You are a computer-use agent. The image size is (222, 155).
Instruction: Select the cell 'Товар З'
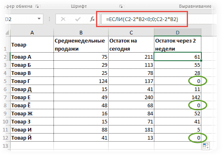[32, 121]
